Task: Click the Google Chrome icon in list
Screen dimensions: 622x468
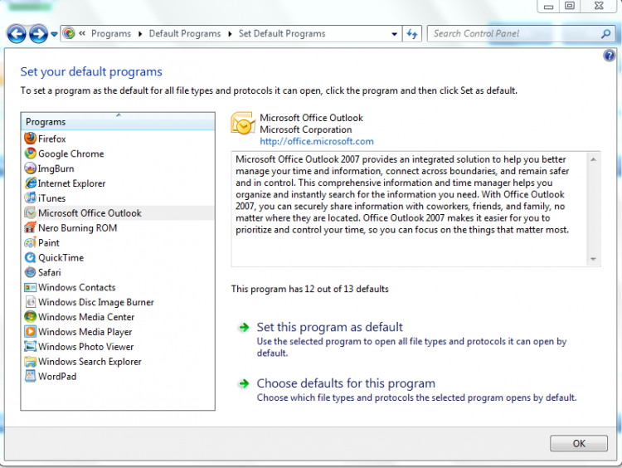Action: (x=30, y=154)
